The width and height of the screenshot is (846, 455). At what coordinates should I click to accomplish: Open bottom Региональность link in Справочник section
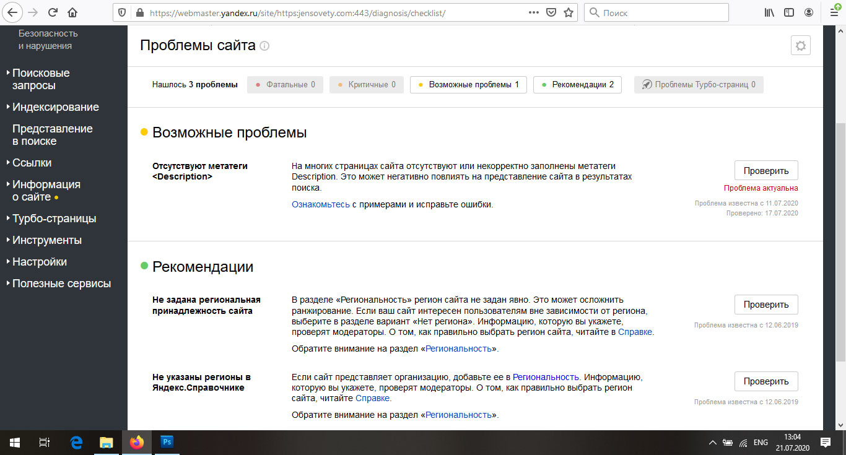tap(459, 415)
